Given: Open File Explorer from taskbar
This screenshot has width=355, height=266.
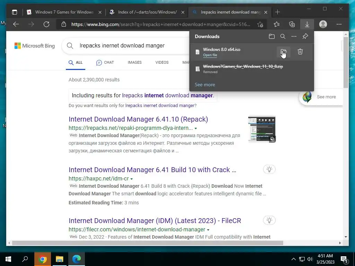Looking at the screenshot, I should coord(60,259).
